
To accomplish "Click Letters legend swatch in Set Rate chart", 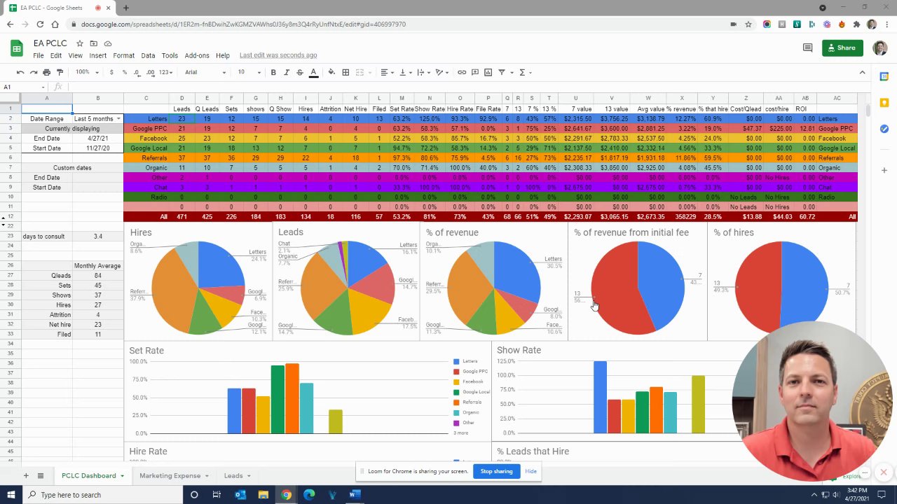I will tap(457, 361).
